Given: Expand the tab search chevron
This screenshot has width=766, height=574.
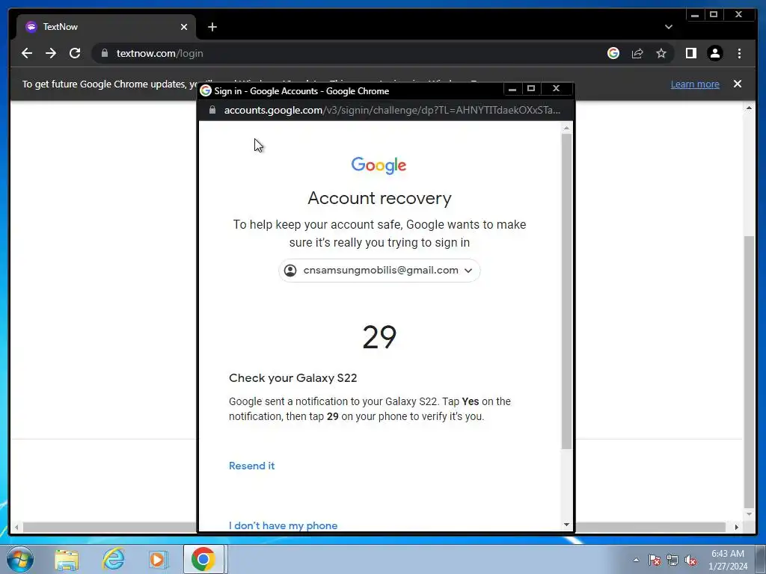Looking at the screenshot, I should (x=668, y=27).
